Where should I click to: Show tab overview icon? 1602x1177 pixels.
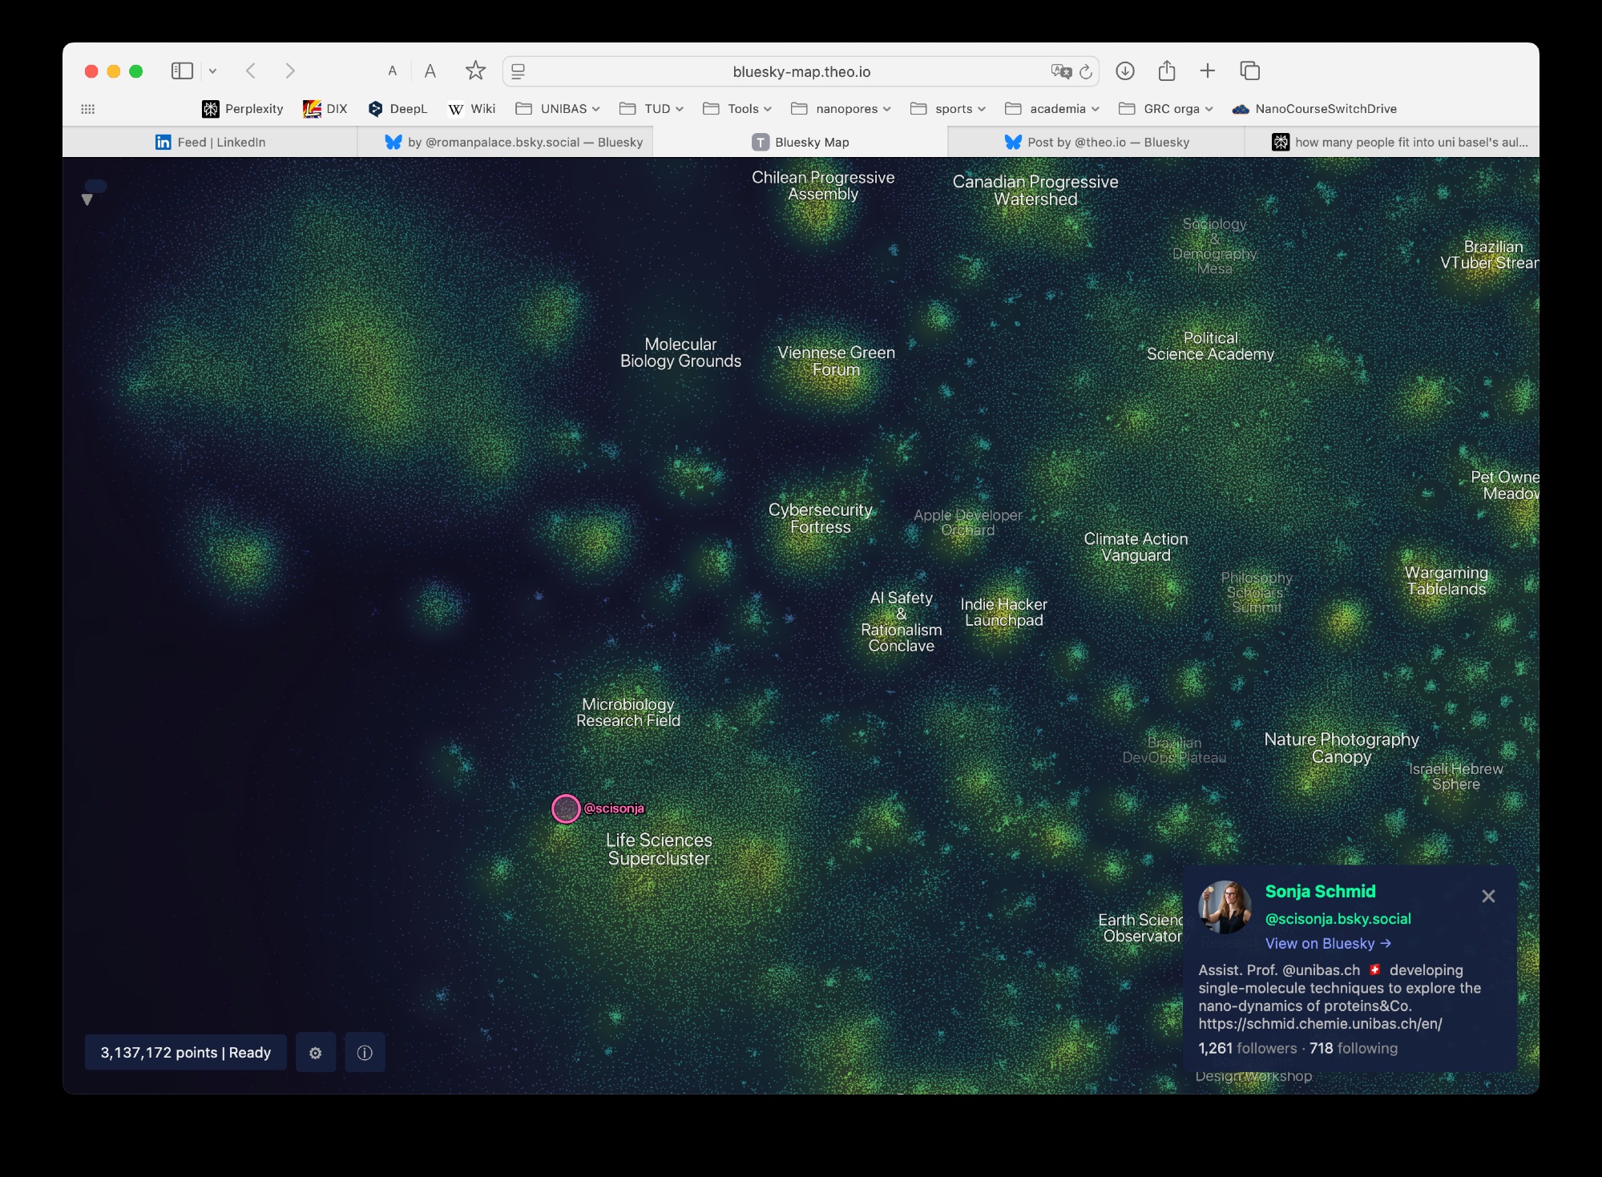[1249, 71]
